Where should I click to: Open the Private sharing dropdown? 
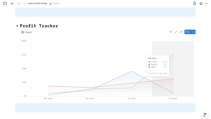55,4
